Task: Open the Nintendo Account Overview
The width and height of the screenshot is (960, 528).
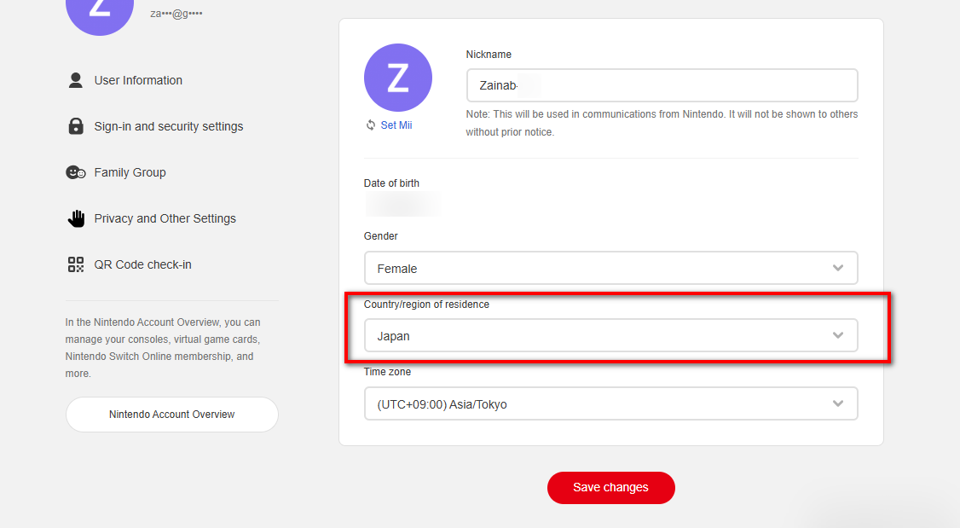Action: pos(171,414)
